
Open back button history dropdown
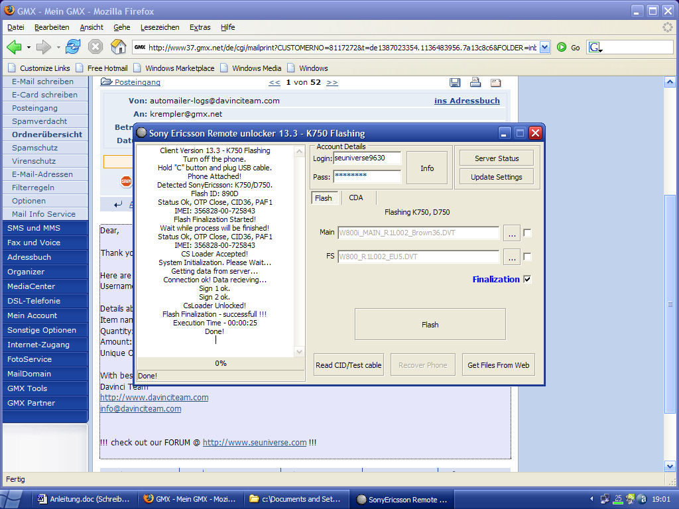(x=29, y=47)
